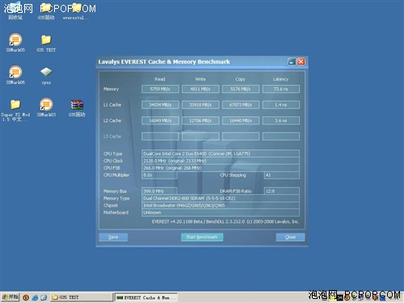Click CPU Multiplier value 8.0x
This screenshot has height=303, width=404.
[x=159, y=175]
